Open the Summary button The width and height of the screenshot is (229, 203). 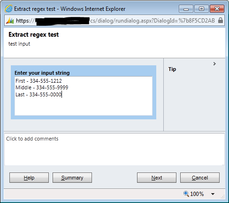click(x=72, y=178)
